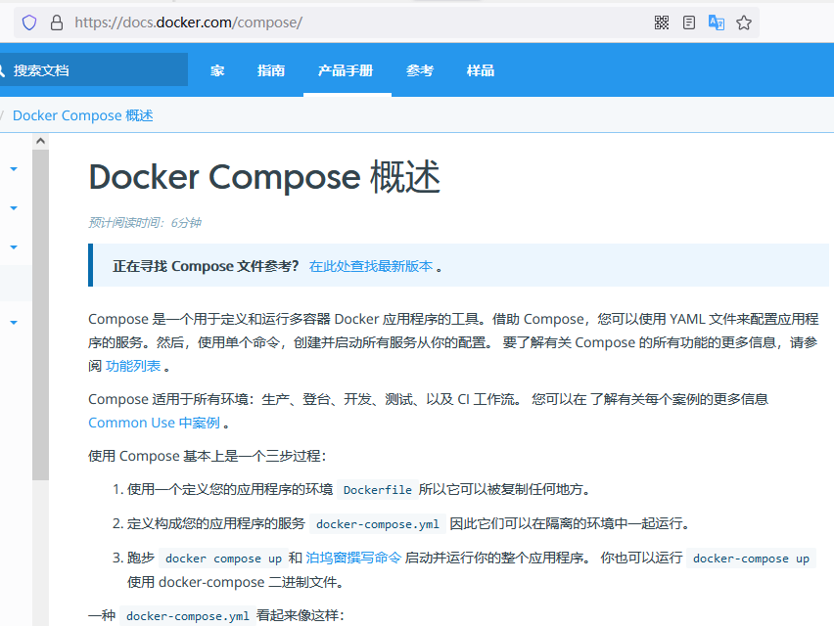Click the sidebar vertical scrollbar thumb

[40, 315]
